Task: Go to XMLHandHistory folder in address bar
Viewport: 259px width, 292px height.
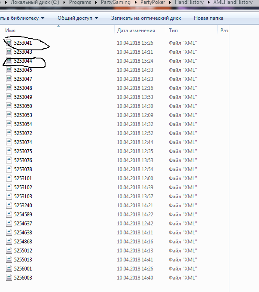Action: (233, 3)
